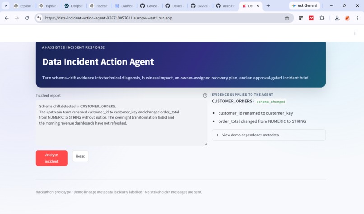
Task: Open the browser Downloads icon
Action: [337, 18]
